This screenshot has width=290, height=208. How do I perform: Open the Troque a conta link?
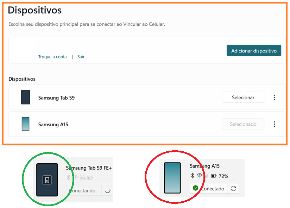tap(52, 57)
